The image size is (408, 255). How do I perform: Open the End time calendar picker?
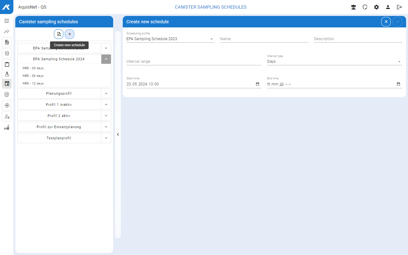[398, 84]
